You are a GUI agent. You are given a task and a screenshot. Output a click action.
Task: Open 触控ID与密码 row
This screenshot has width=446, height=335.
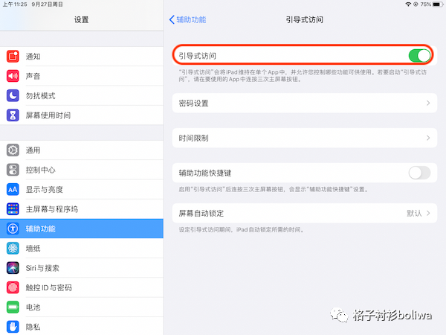82,287
